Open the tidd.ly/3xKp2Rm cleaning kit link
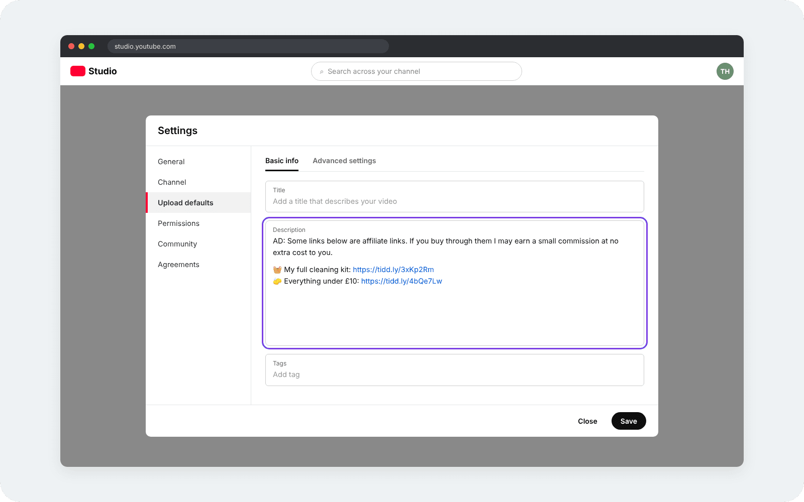 [393, 270]
